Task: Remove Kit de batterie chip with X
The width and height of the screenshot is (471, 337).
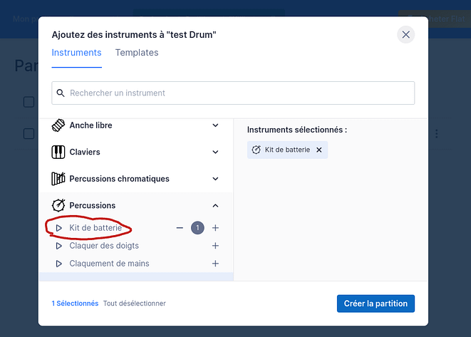Action: [x=319, y=150]
